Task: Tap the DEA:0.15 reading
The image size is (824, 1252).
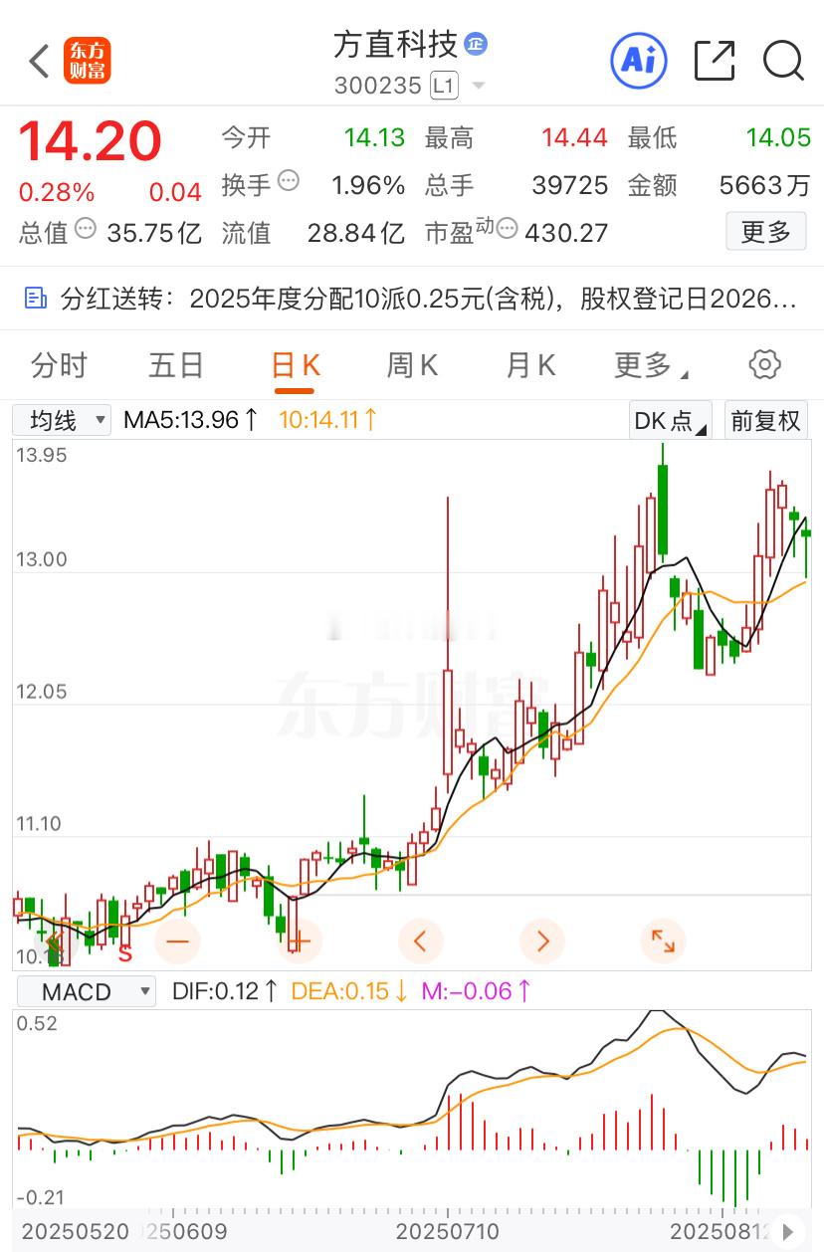Action: pos(349,991)
